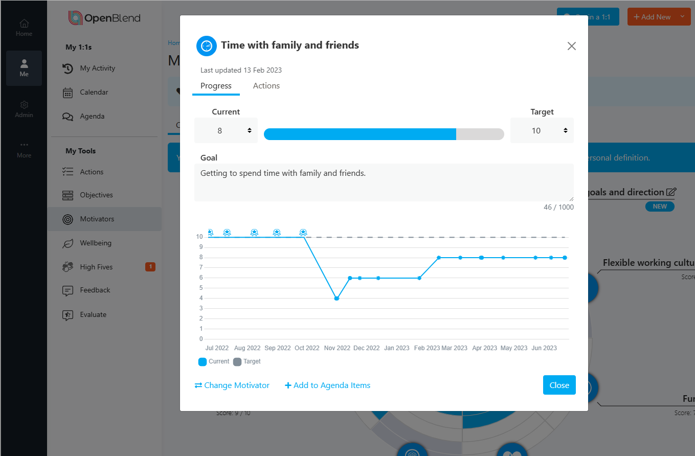Open Wellbeing leaf icon
Screen dimensions: 695x456
tap(68, 243)
